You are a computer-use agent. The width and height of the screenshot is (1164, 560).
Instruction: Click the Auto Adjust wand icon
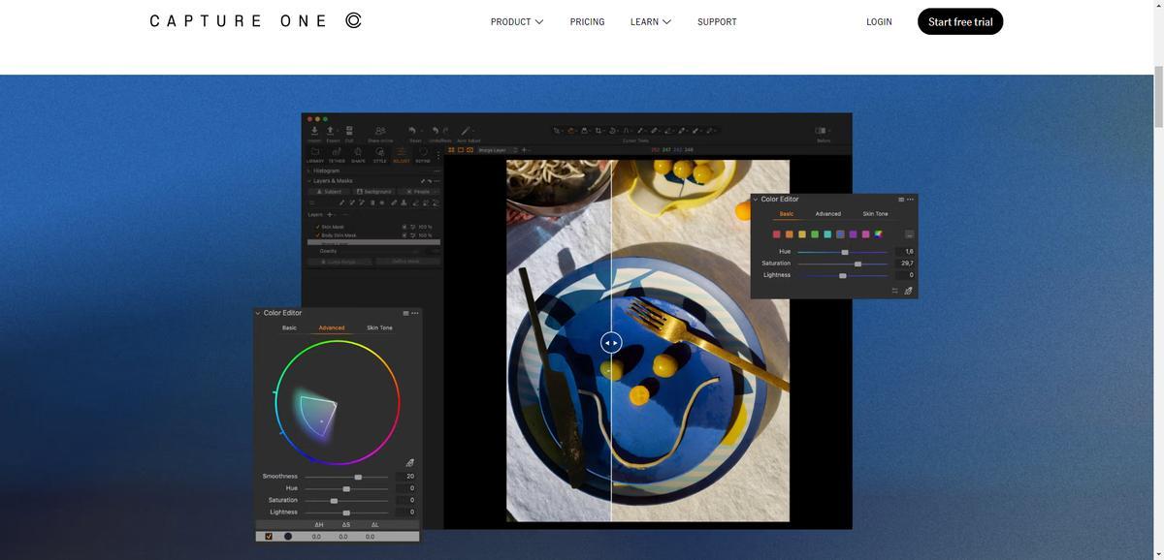(x=467, y=131)
